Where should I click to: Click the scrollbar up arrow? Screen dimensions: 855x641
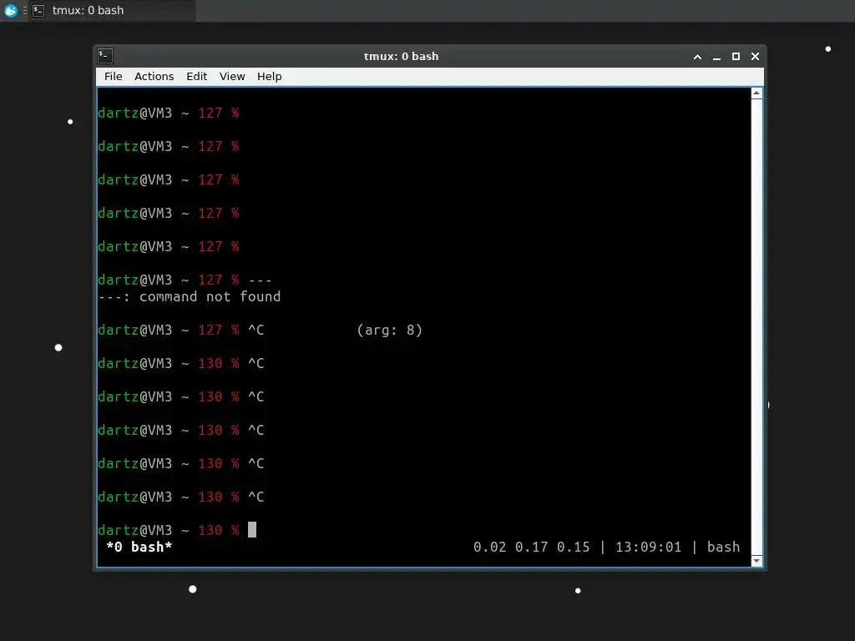(x=756, y=93)
